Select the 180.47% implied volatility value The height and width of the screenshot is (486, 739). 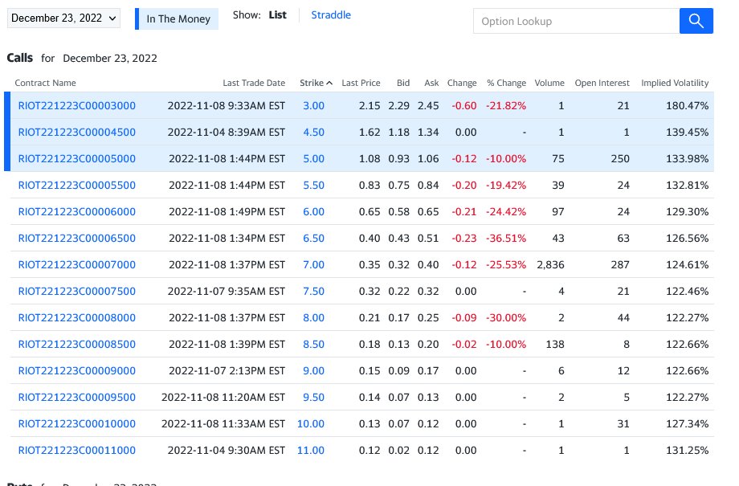pos(687,105)
